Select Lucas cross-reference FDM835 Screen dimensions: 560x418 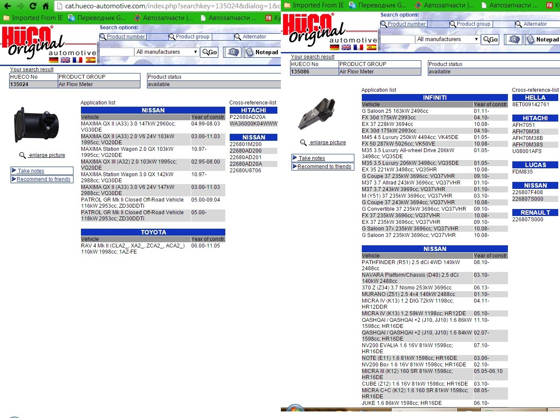pyautogui.click(x=522, y=172)
